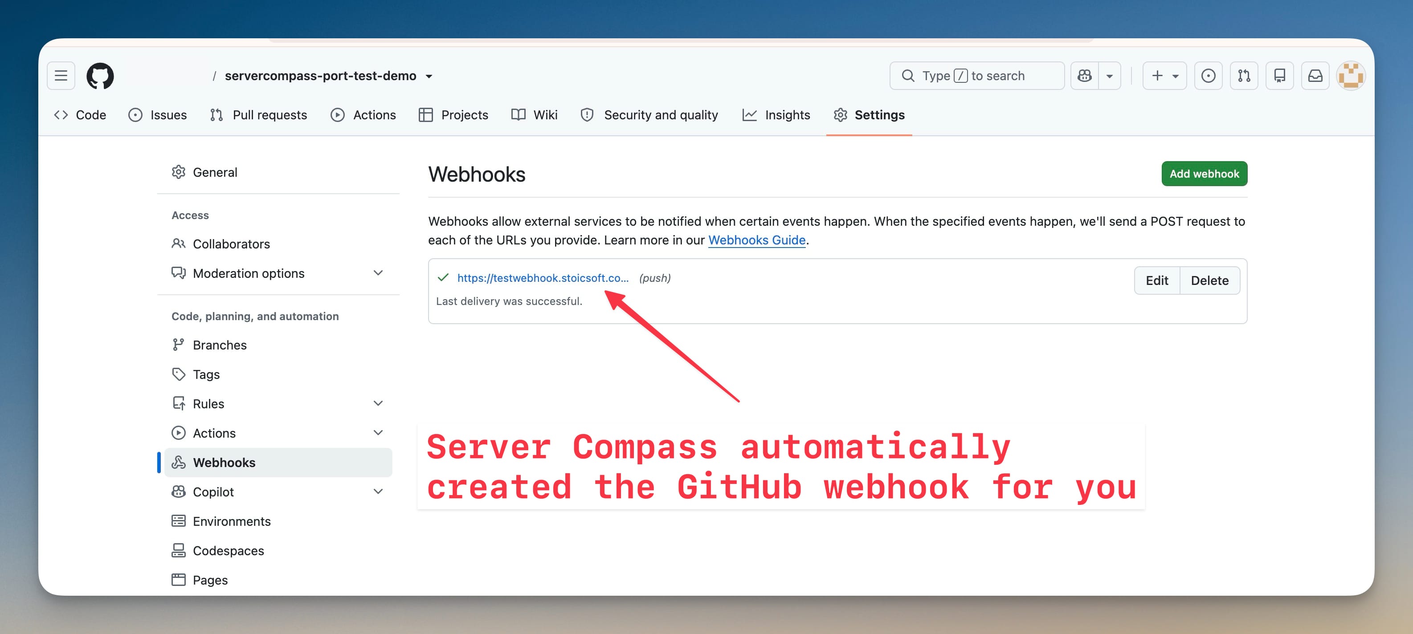Click the Copilot icon in sidebar
The height and width of the screenshot is (634, 1413).
178,492
